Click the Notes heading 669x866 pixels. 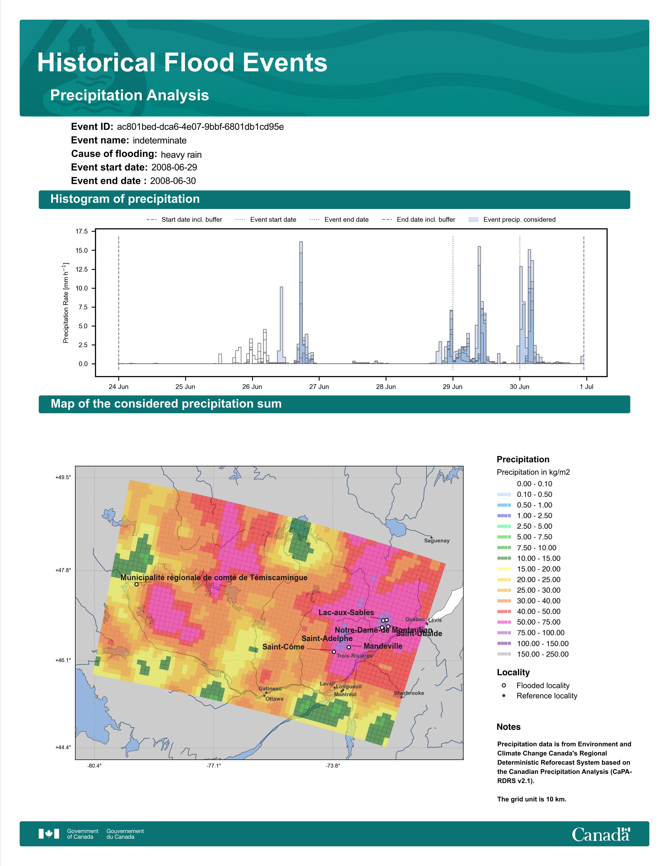pos(508,727)
